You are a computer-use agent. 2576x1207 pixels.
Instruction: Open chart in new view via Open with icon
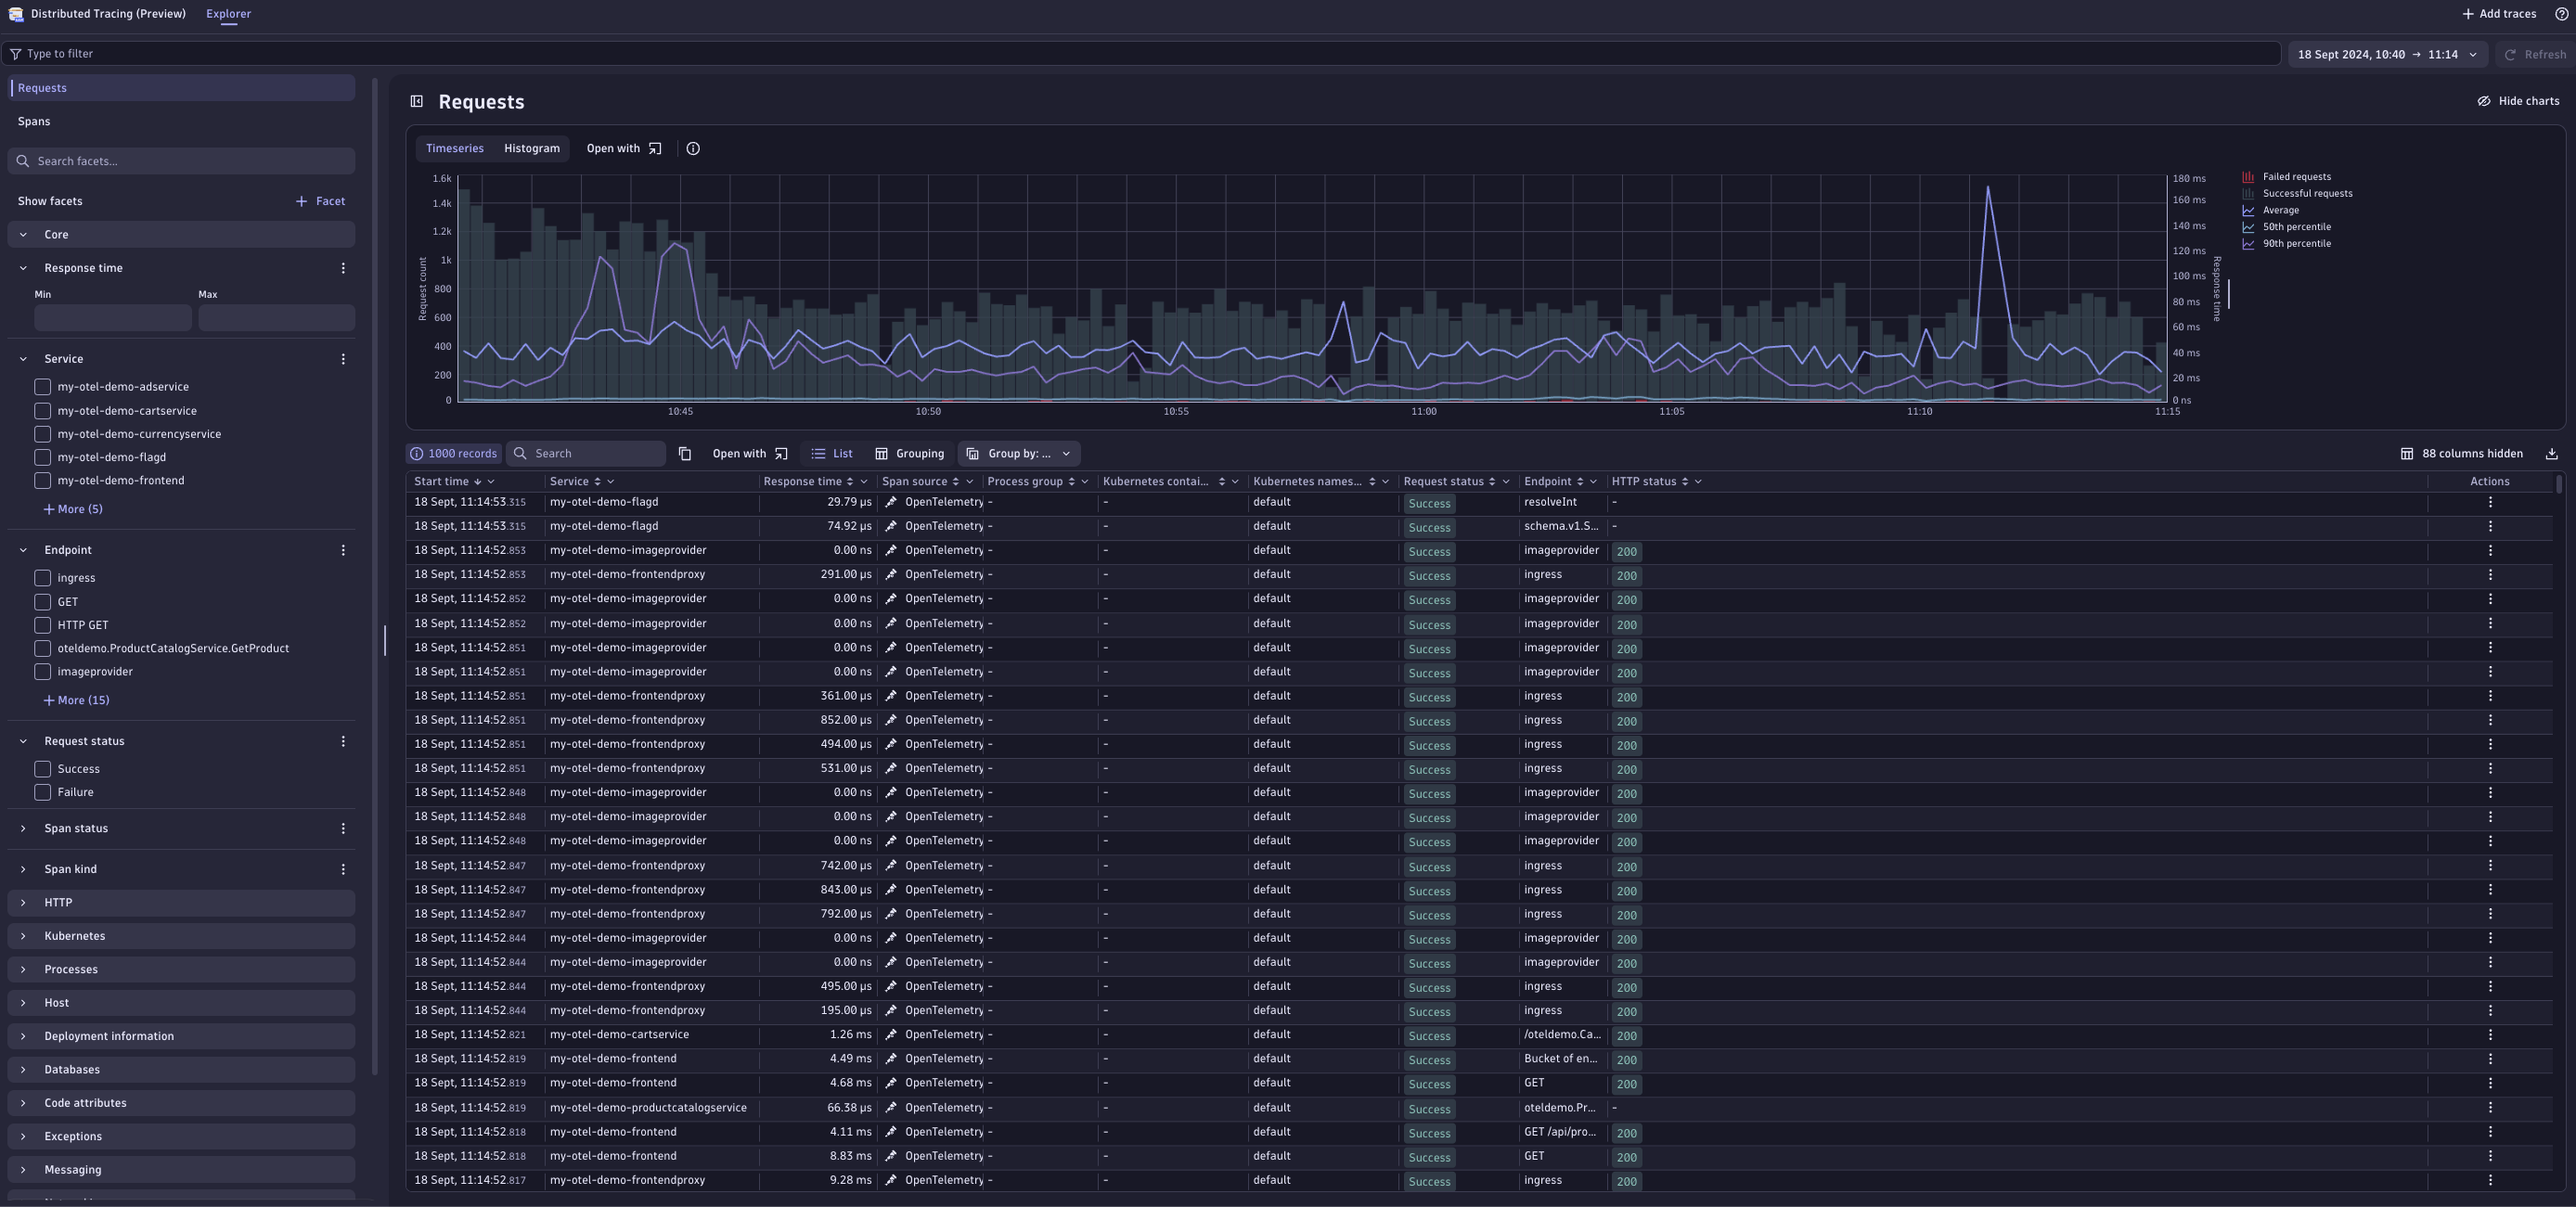coord(655,148)
